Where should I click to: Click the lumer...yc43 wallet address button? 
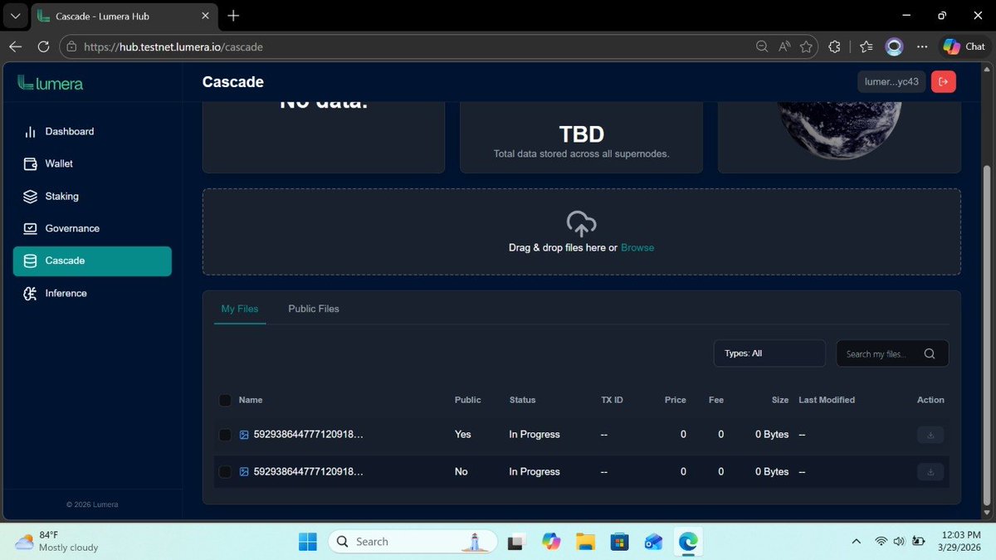click(891, 81)
